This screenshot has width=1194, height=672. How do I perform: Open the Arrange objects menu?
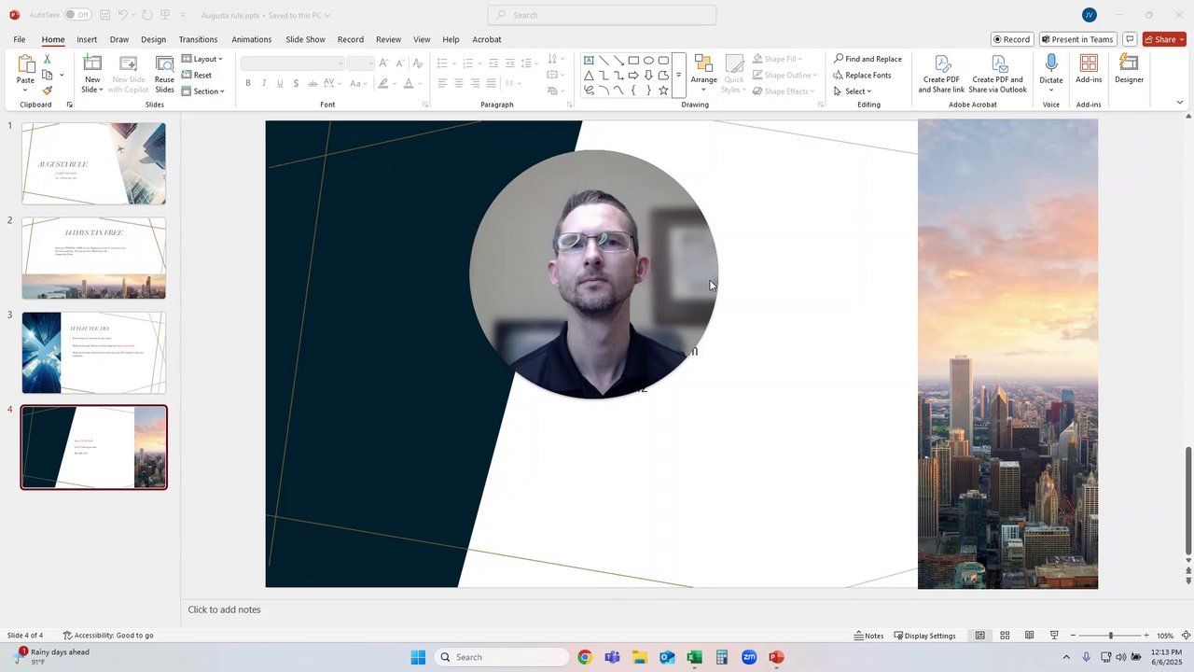tap(703, 73)
